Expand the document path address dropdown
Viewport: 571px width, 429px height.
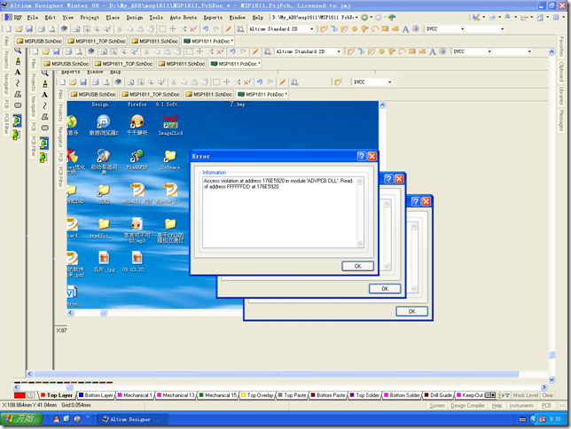tap(356, 17)
